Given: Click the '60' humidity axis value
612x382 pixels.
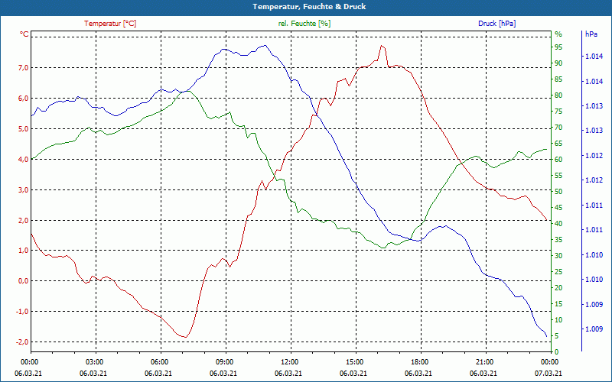Looking at the screenshot, I should coord(558,160).
